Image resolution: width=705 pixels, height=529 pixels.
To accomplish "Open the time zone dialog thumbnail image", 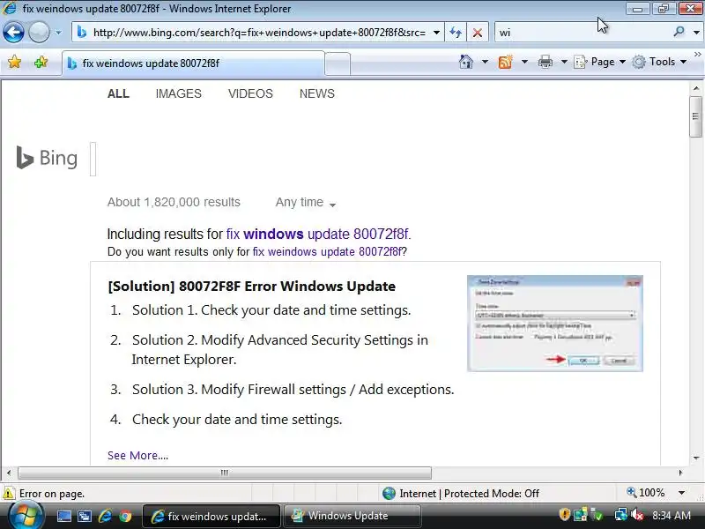I will tap(555, 324).
